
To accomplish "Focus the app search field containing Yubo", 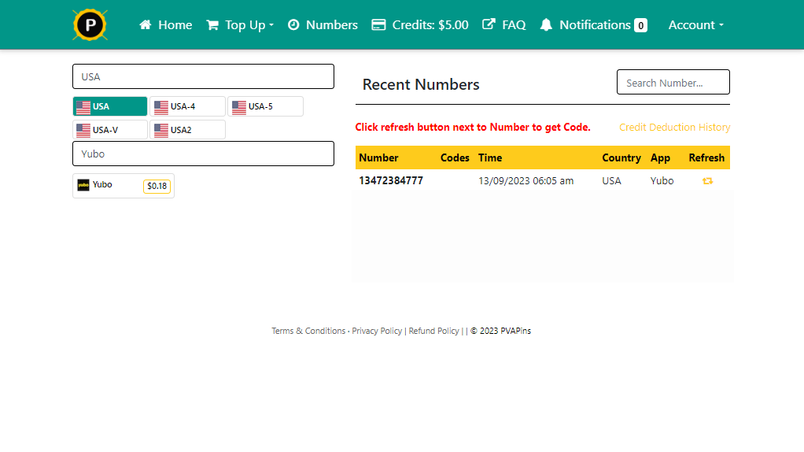I will 203,154.
